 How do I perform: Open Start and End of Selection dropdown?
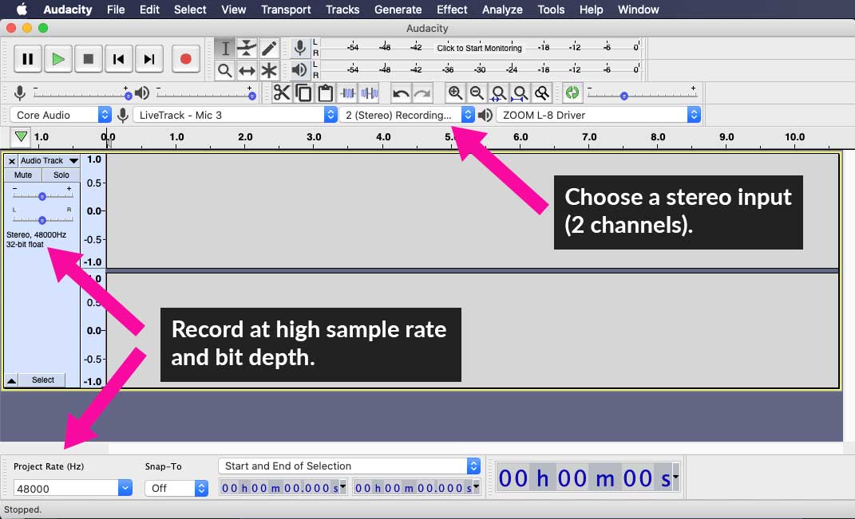[349, 466]
